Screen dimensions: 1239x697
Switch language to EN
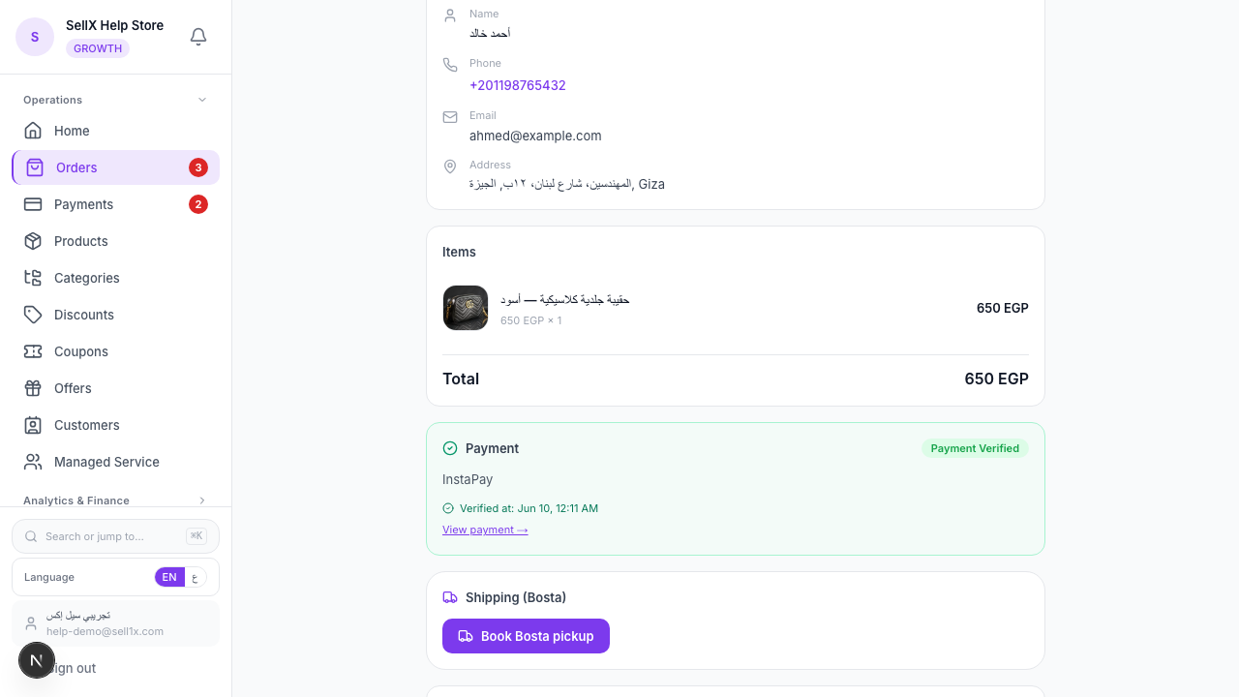click(x=169, y=577)
